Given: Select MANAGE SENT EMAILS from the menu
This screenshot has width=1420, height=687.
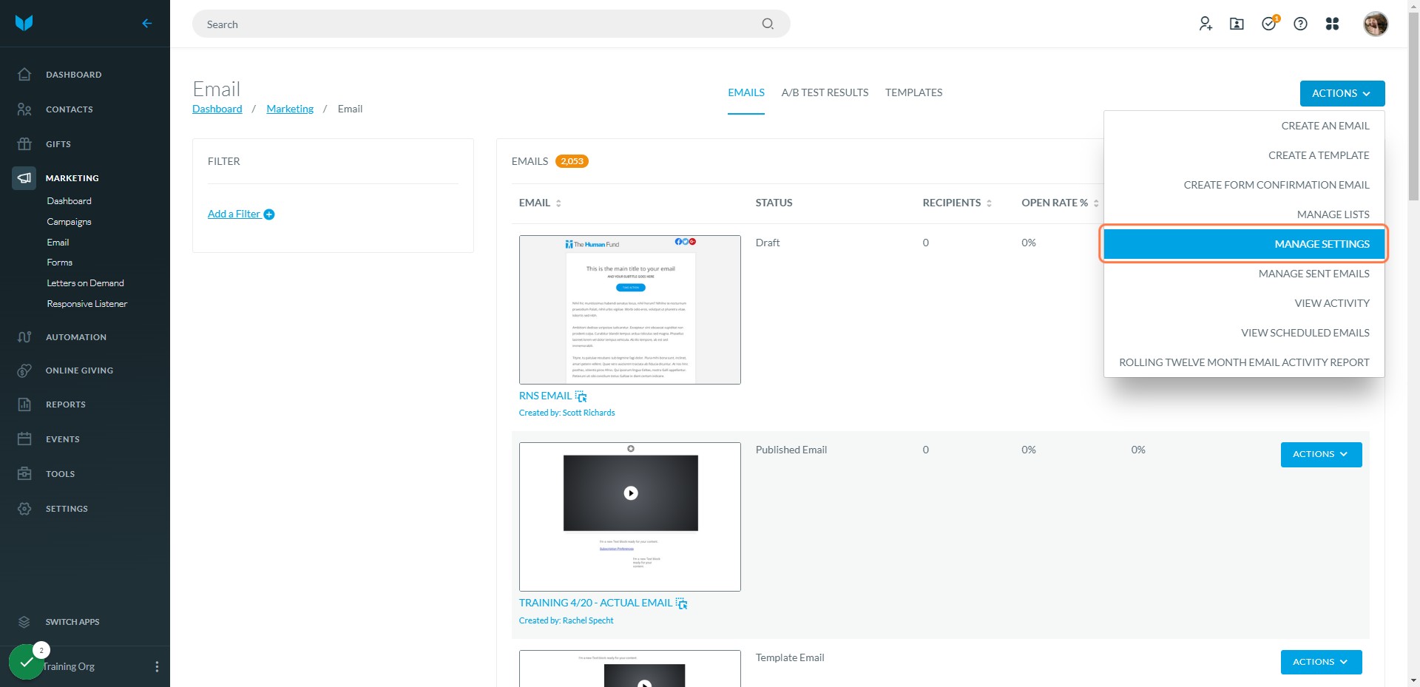Looking at the screenshot, I should click(x=1244, y=274).
